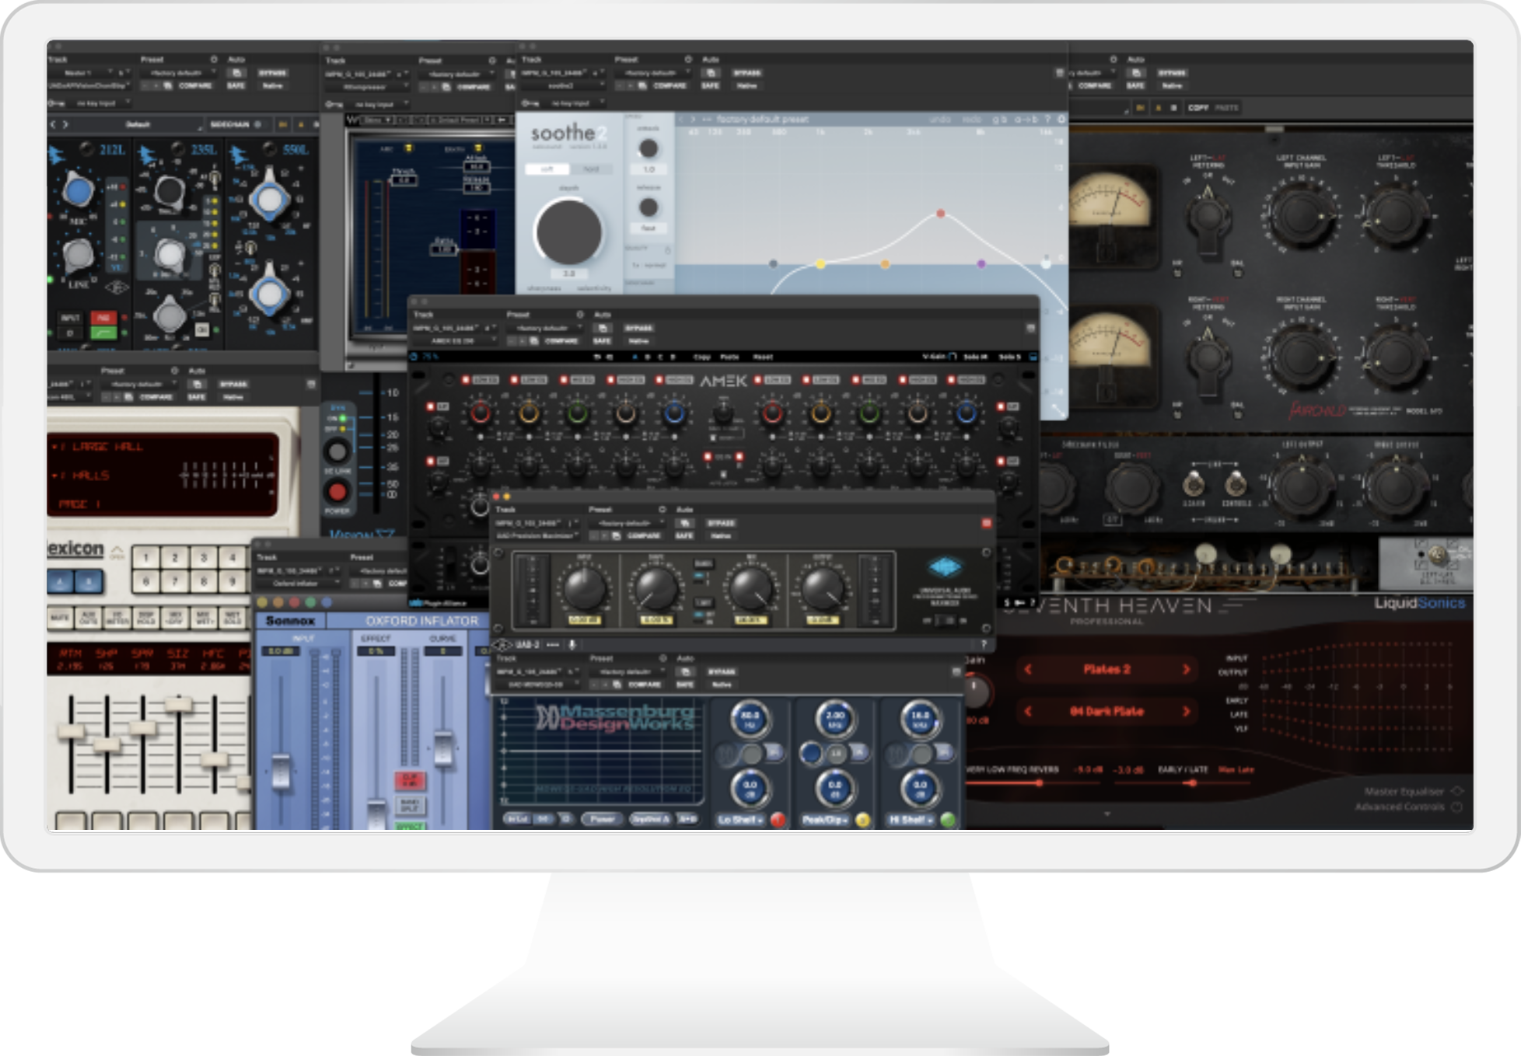Click the Thresh value box in Waves compressor
The width and height of the screenshot is (1521, 1056).
pyautogui.click(x=404, y=180)
